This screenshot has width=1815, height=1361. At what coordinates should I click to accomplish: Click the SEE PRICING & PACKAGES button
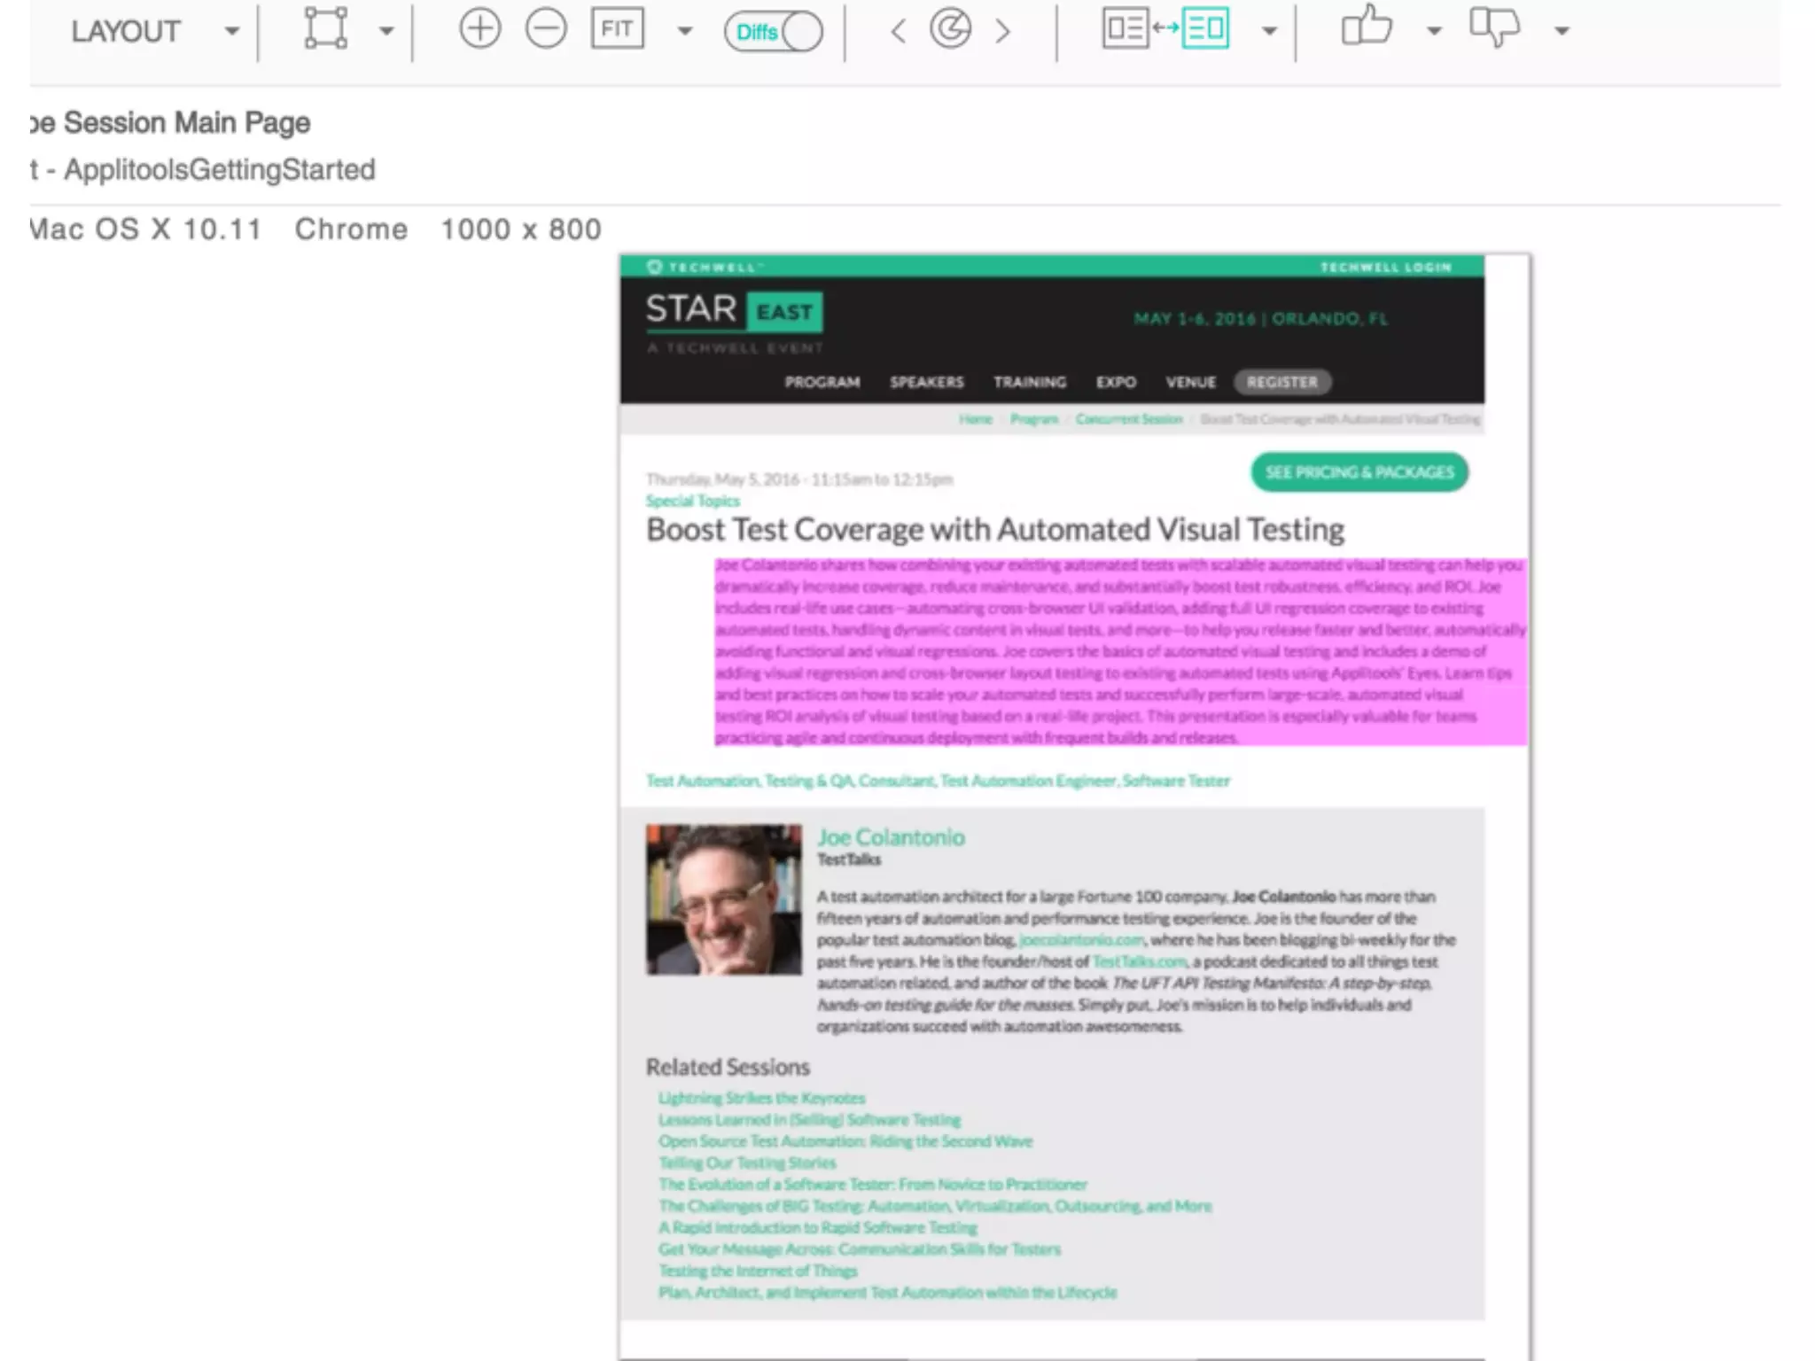coord(1359,472)
